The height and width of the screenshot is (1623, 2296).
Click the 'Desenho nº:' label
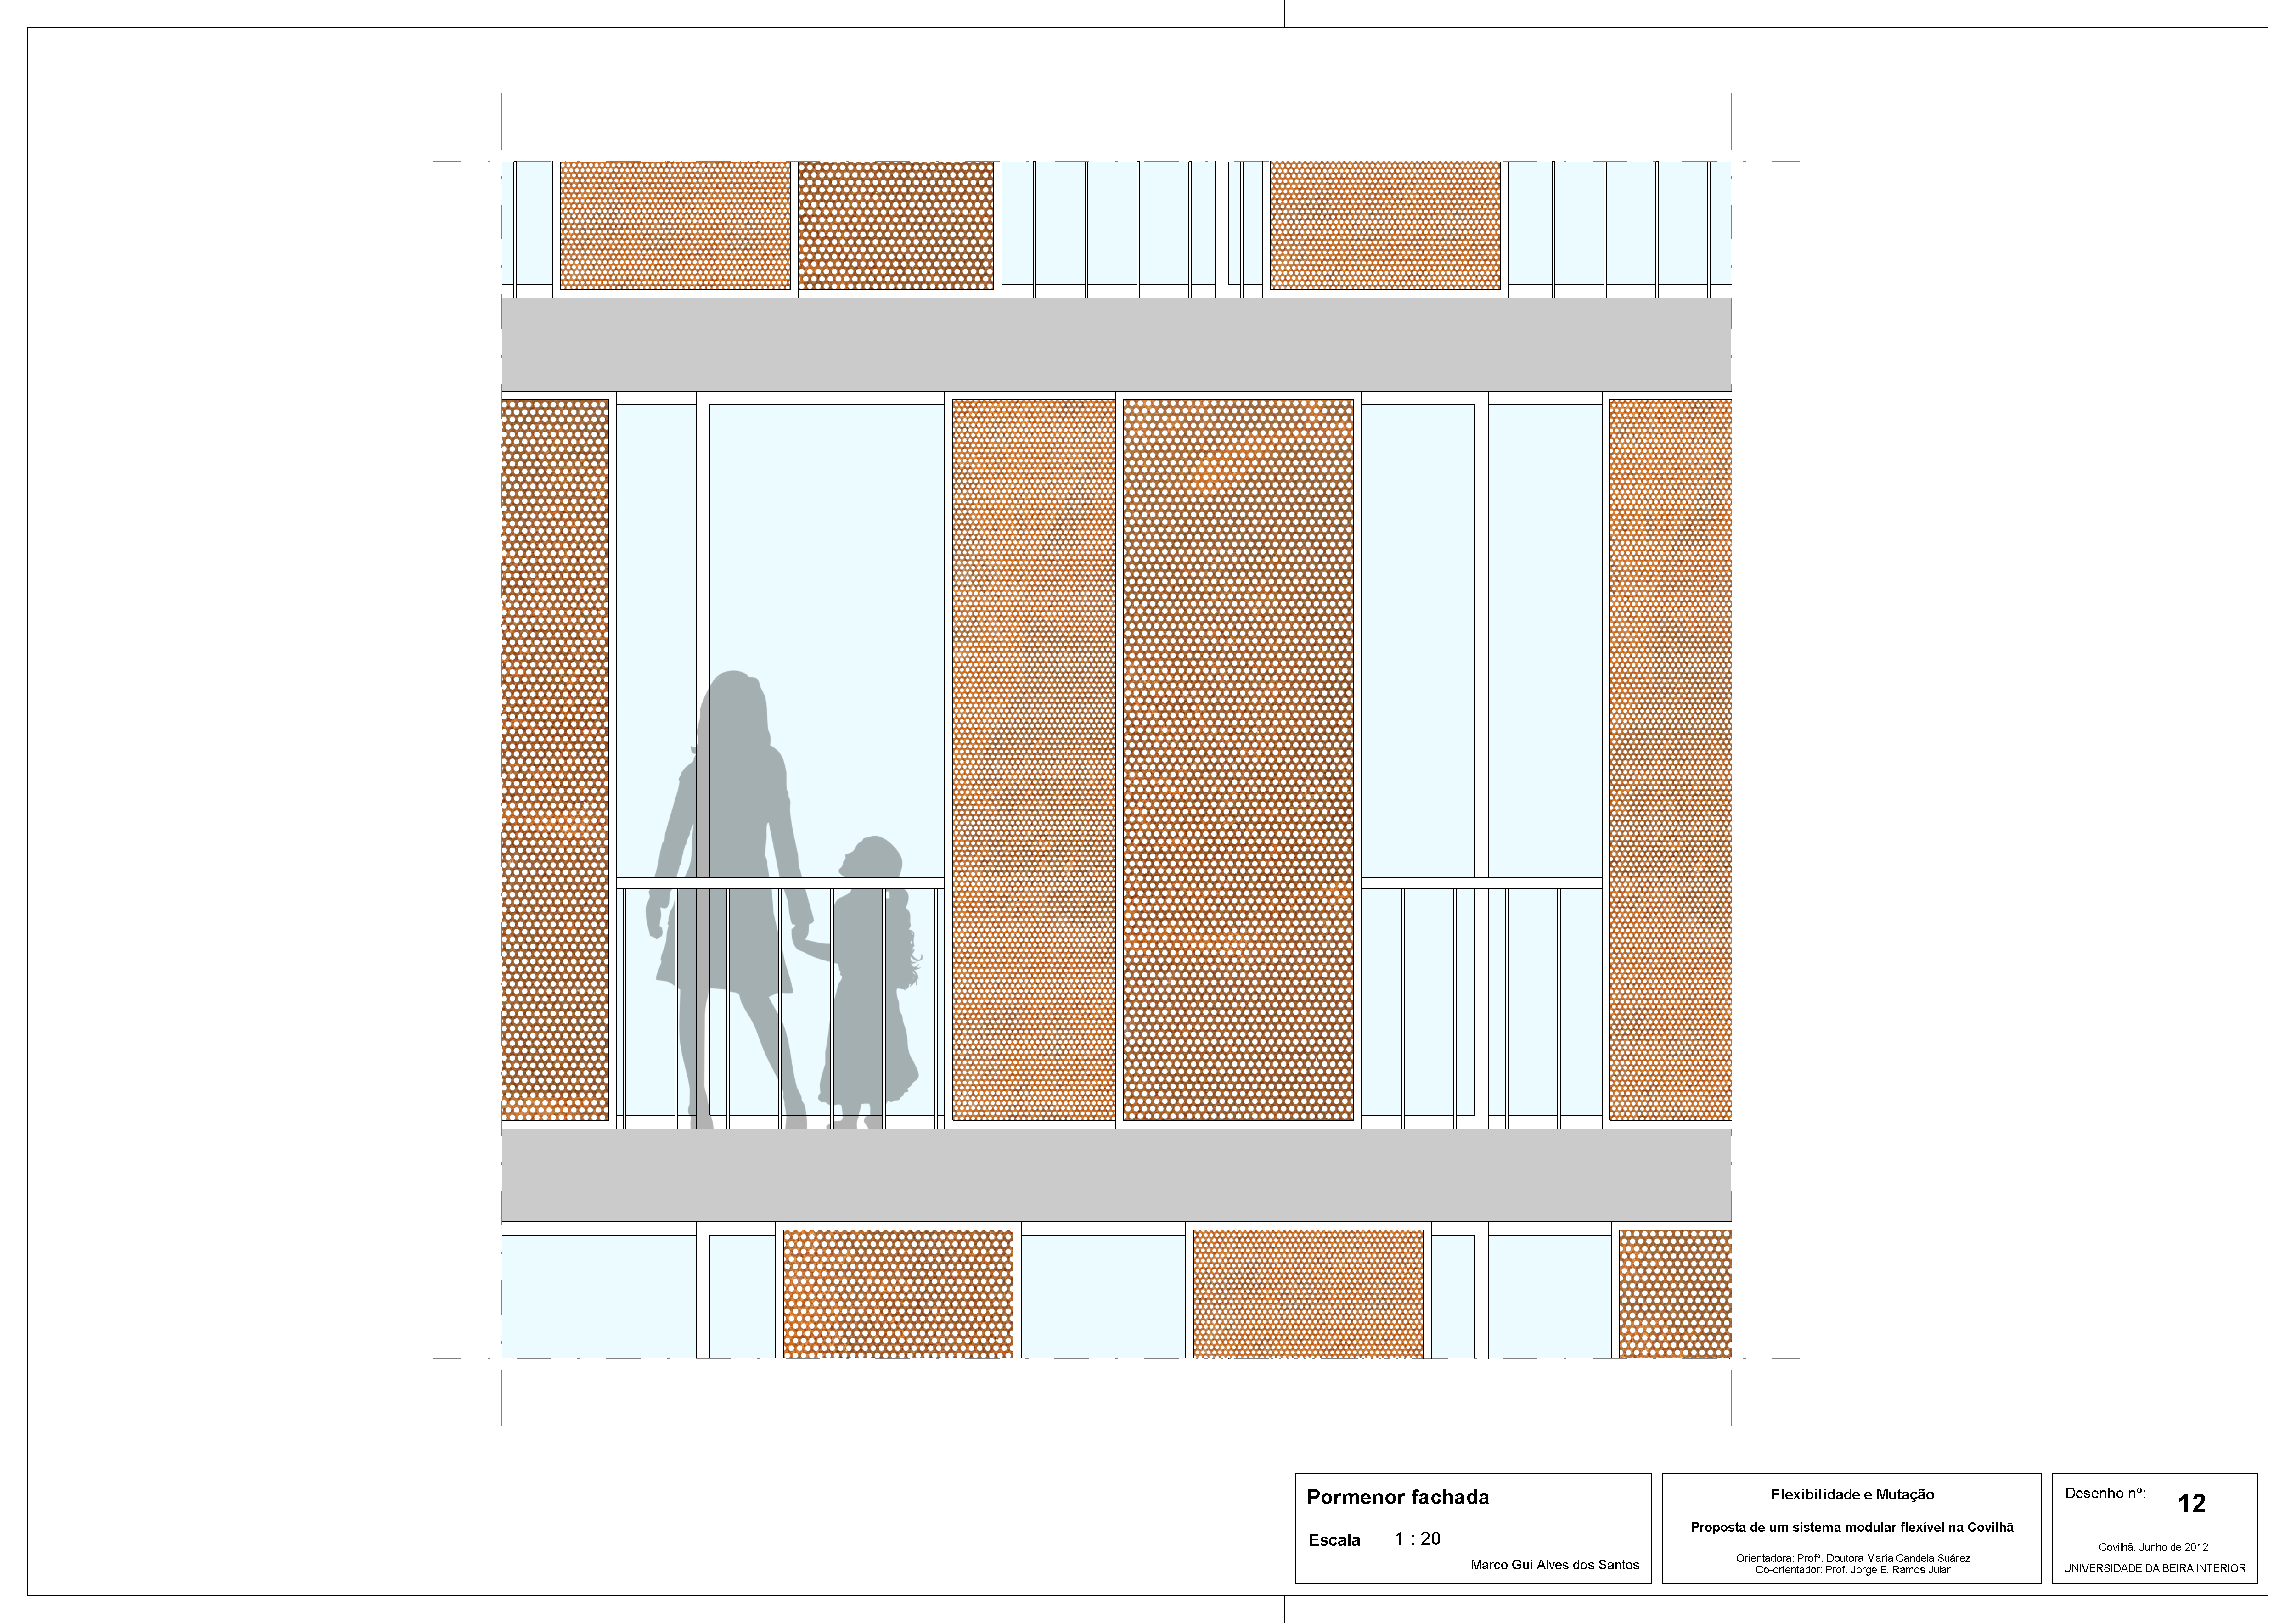pos(2105,1493)
